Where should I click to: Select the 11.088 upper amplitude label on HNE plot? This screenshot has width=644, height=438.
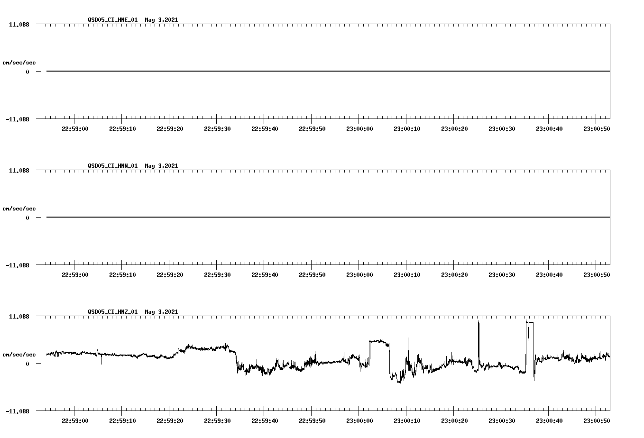tap(19, 24)
